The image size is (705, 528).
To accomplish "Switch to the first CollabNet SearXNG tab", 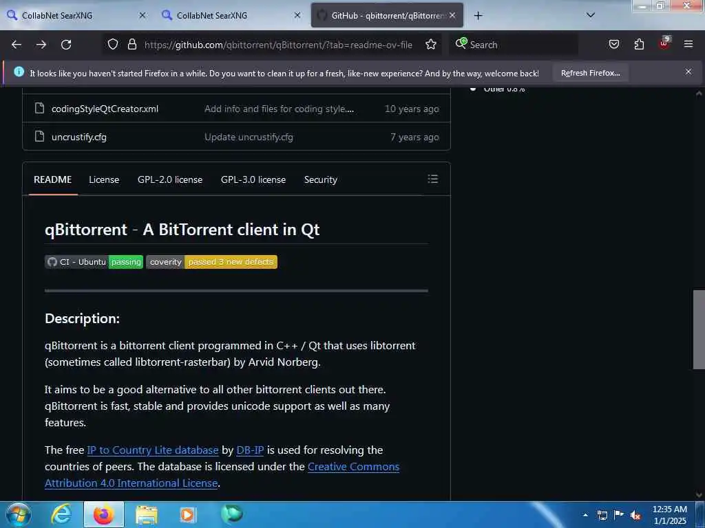I will 76,15.
